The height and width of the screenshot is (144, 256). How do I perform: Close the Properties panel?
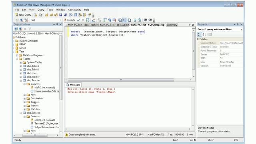[241, 24]
